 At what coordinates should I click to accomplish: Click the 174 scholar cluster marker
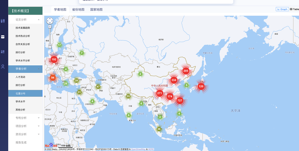pos(170,97)
